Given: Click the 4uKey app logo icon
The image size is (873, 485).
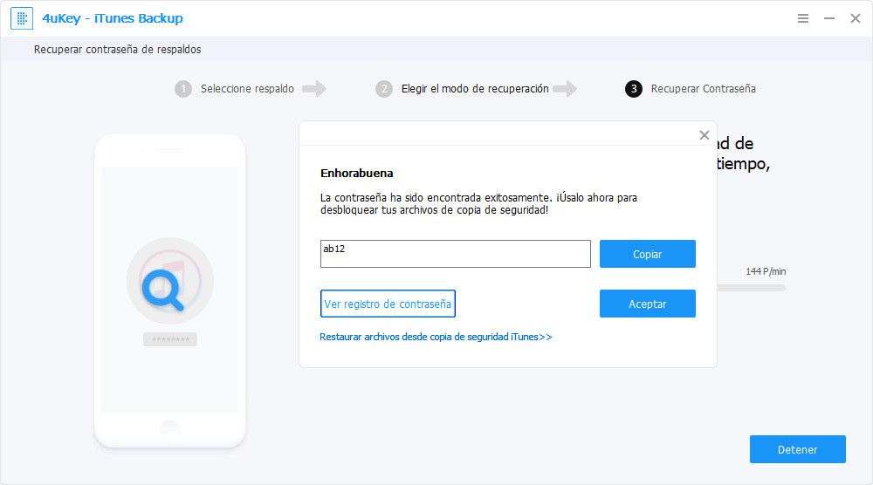Looking at the screenshot, I should pos(22,18).
